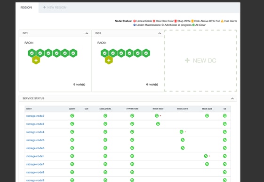Viewport: 264px width, 182px height.
Task: Click storage-node5 Cassandra status check icon
Action: click(x=105, y=140)
